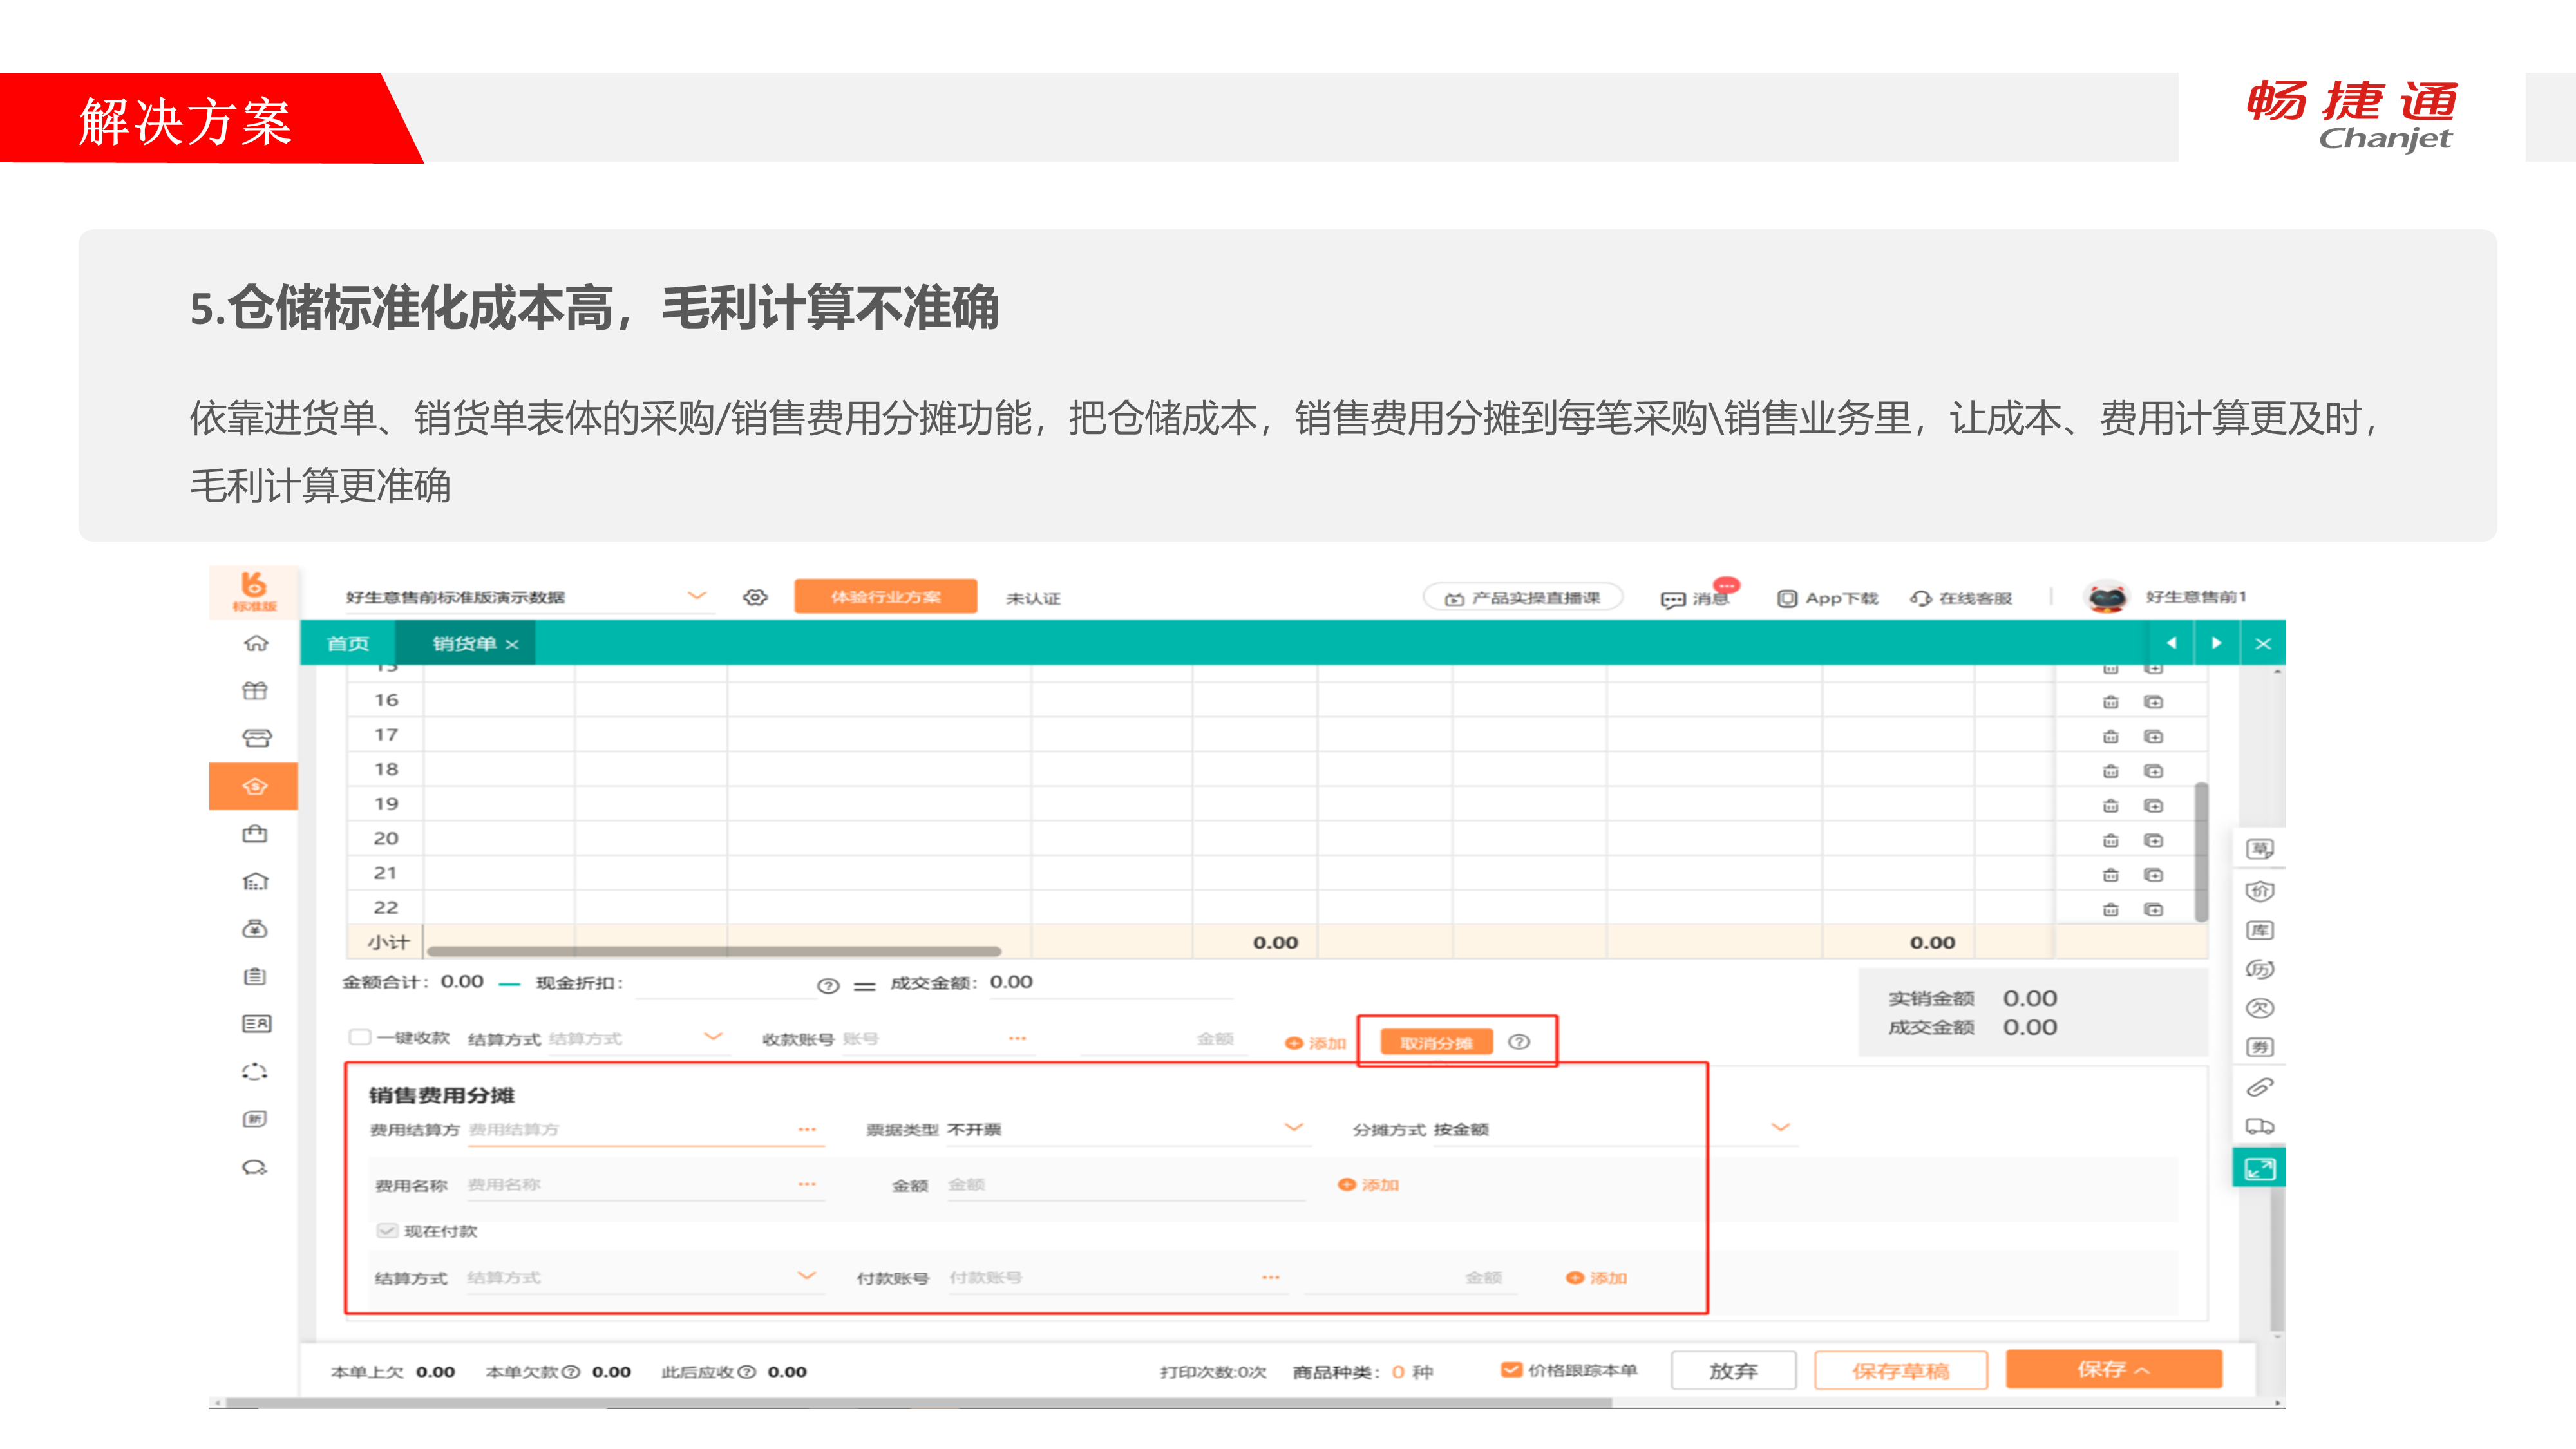Image resolution: width=2576 pixels, height=1449 pixels.
Task: Expand the 票据类型 dropdown
Action: (x=1293, y=1128)
